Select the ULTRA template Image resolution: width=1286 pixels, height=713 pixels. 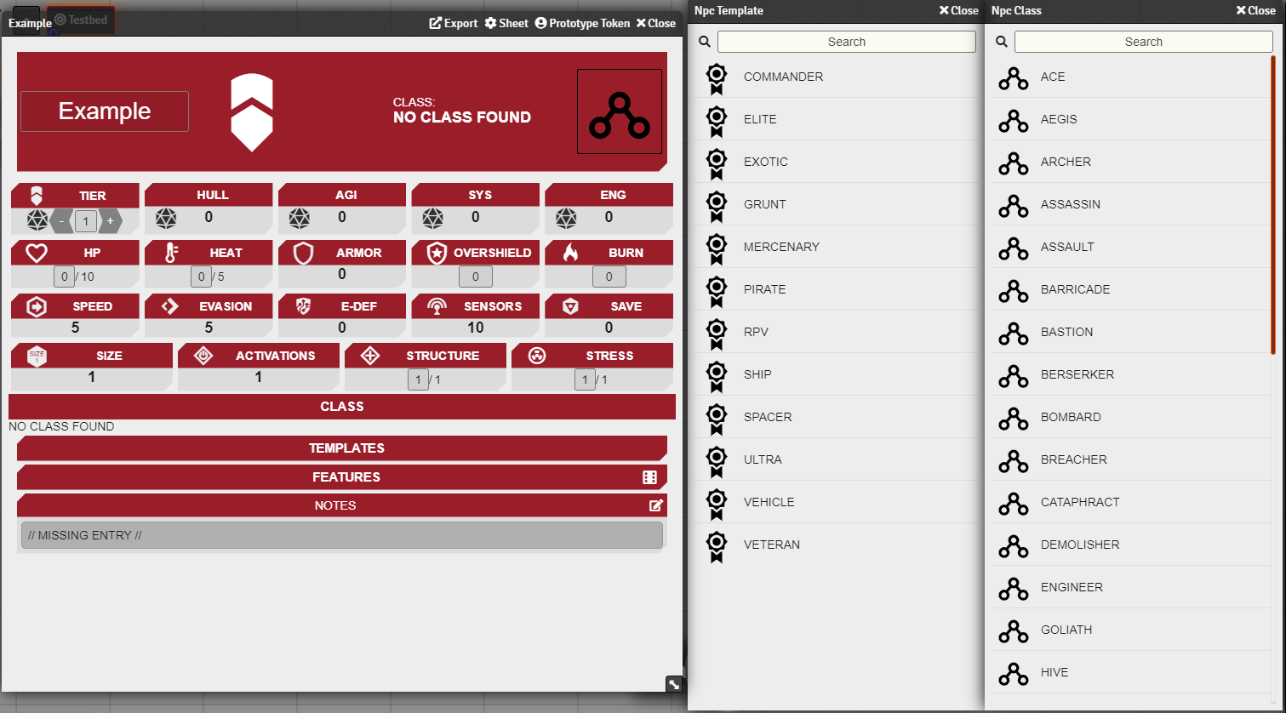834,459
